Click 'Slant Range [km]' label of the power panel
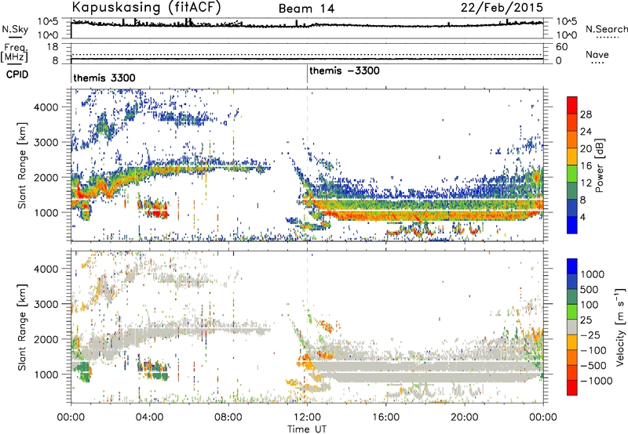The width and height of the screenshot is (628, 434). 22,165
